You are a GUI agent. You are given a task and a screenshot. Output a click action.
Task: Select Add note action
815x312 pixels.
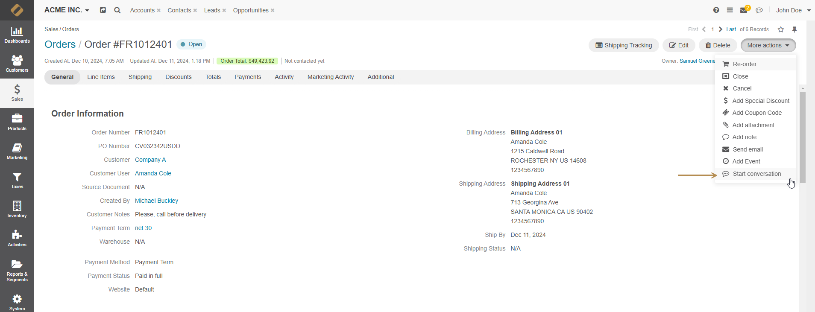(755, 137)
